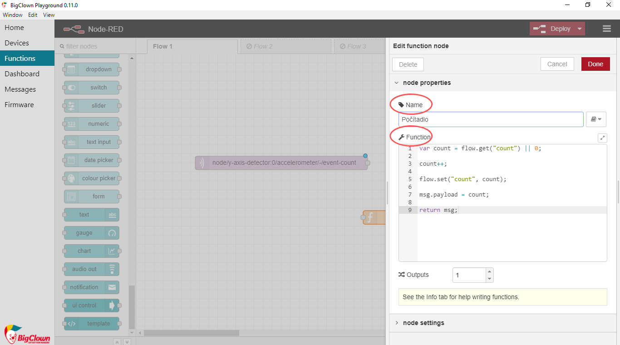Expand the function editor to full size

point(602,138)
